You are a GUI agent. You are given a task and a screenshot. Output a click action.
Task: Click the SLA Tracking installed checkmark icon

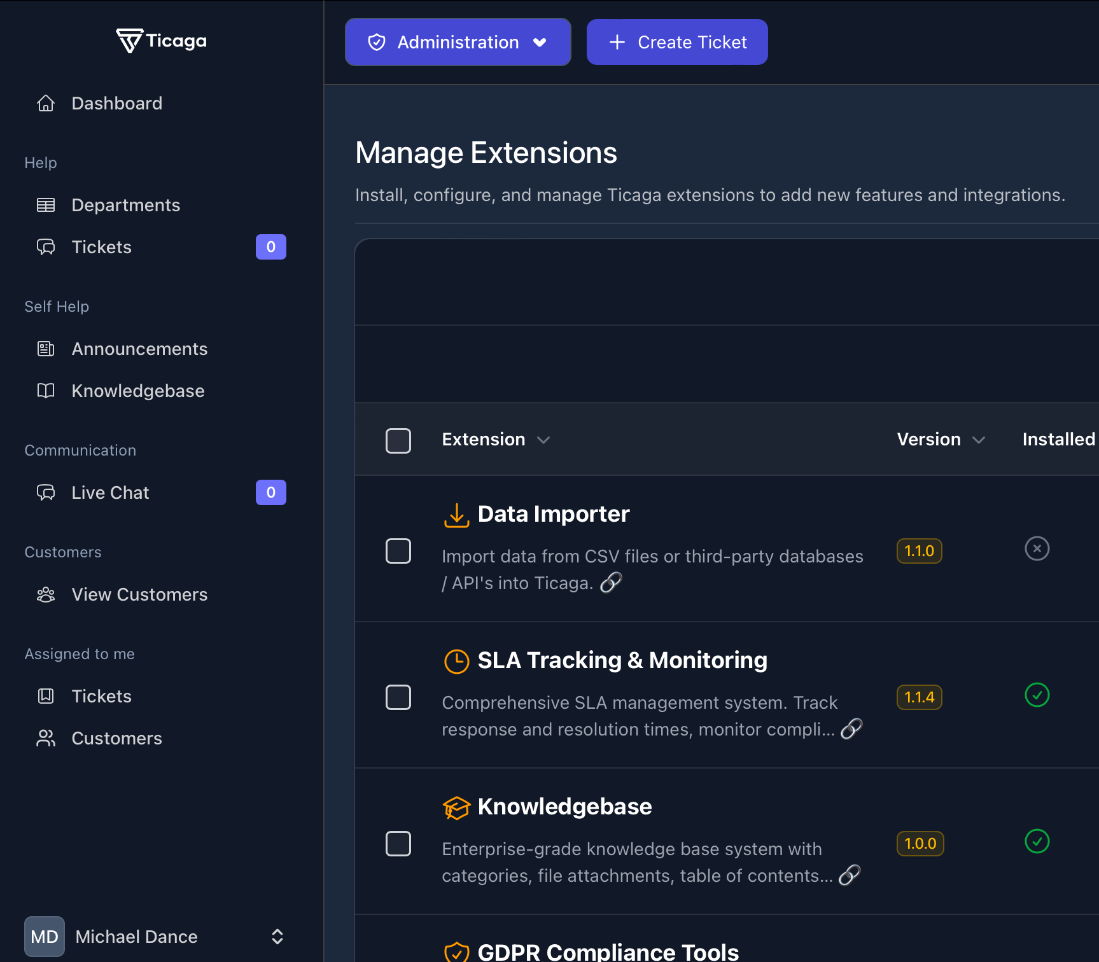click(1037, 695)
